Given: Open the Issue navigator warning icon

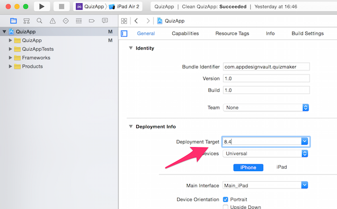Looking at the screenshot, I should tap(52, 21).
